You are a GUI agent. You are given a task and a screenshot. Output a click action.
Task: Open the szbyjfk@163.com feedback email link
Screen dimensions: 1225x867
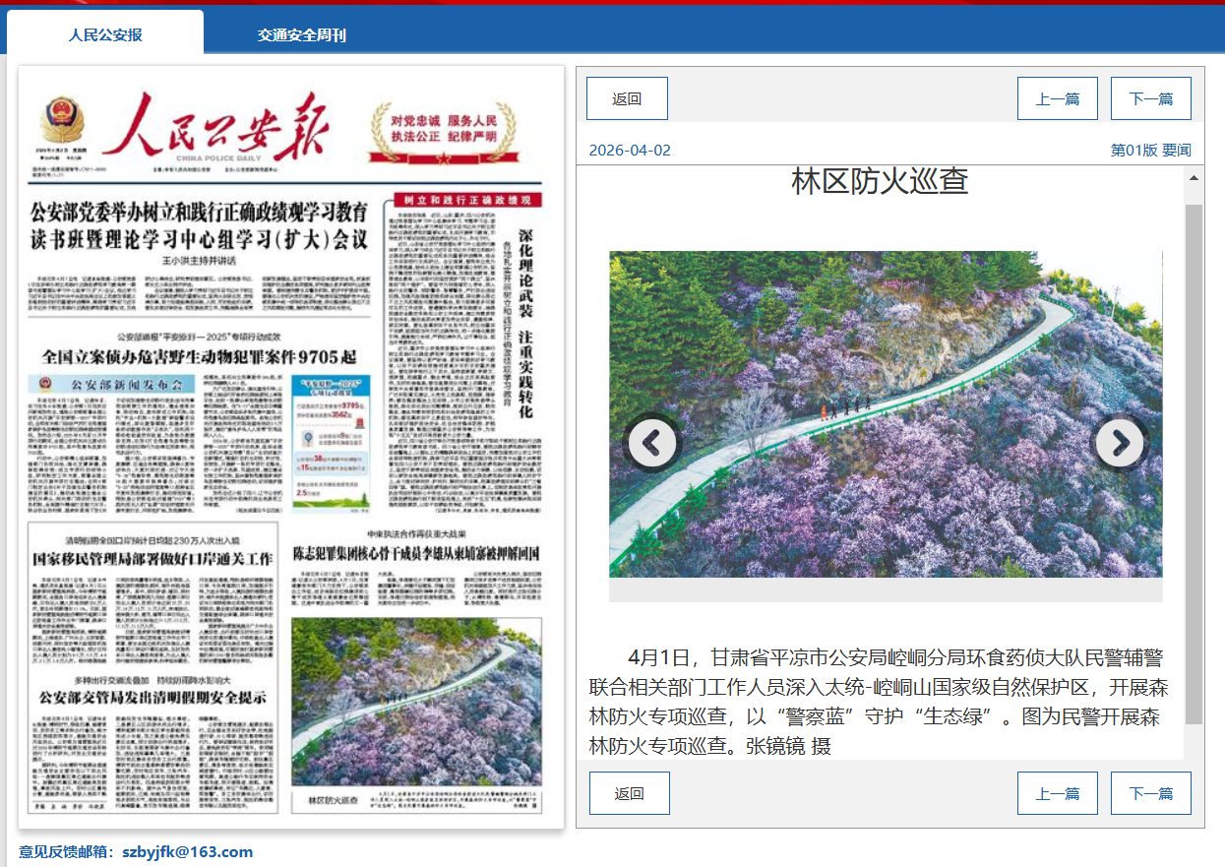[x=187, y=852]
